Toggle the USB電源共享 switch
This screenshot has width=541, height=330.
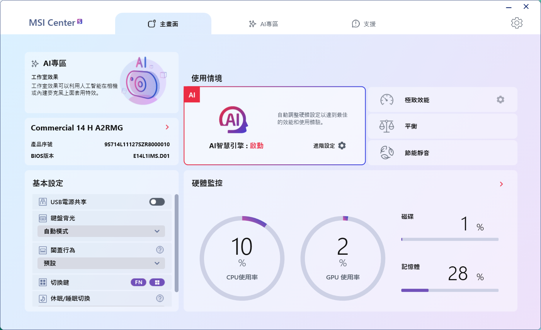(x=157, y=202)
